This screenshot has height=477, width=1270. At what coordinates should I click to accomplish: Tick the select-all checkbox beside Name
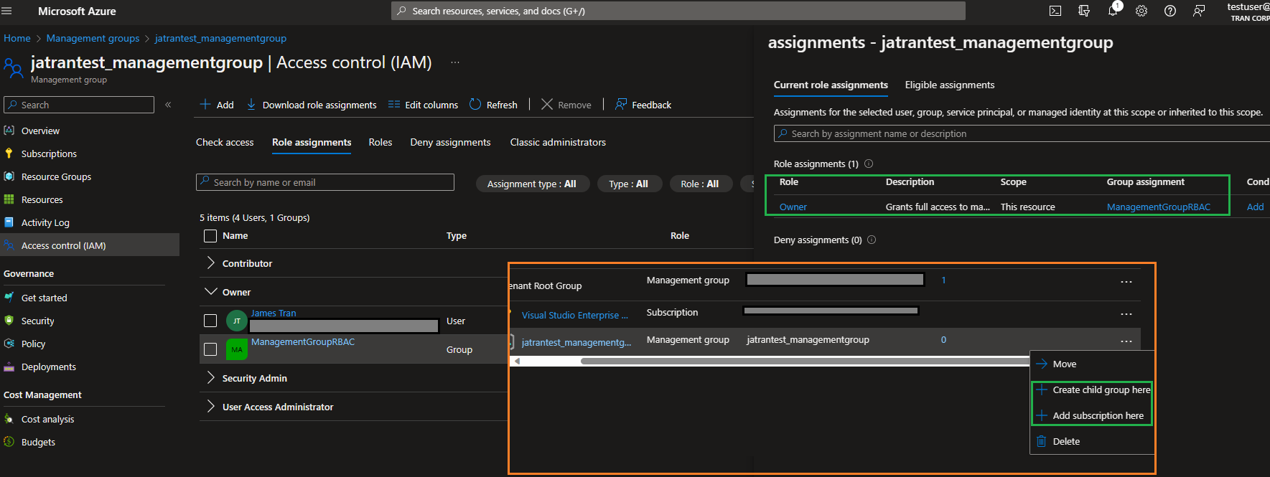click(210, 236)
